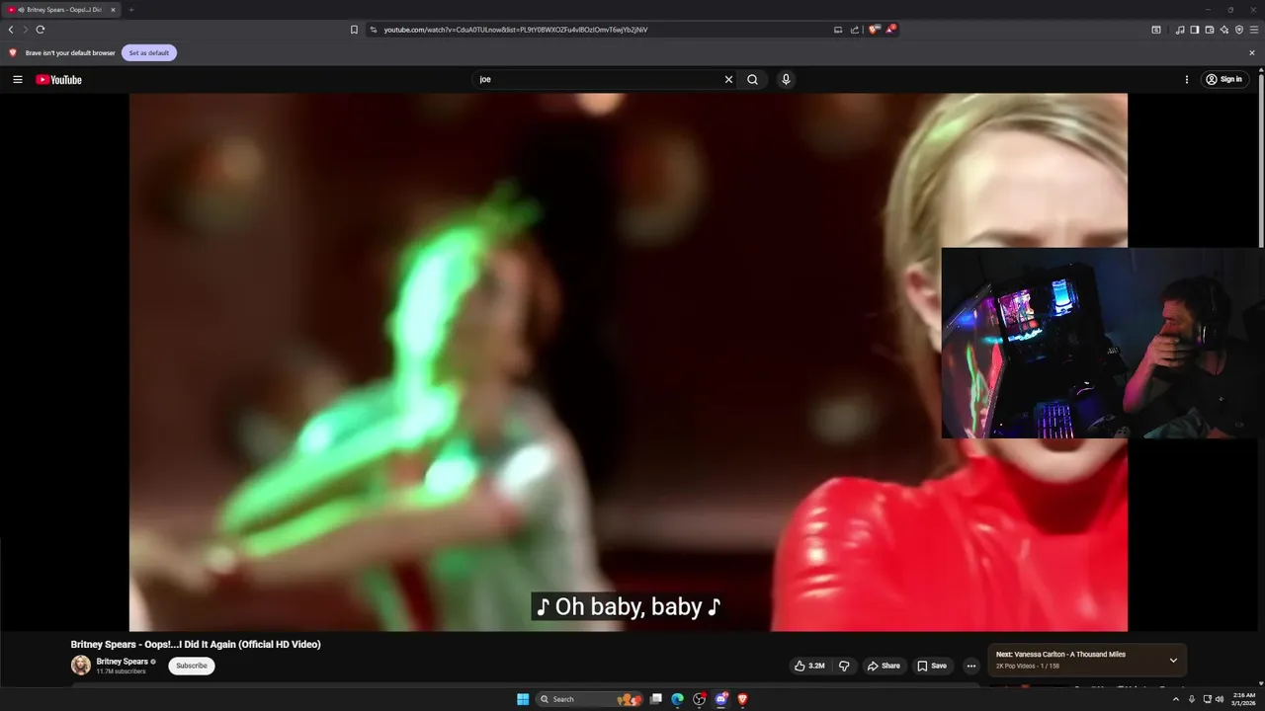Click the address bar URL
The image size is (1265, 711).
coord(516,30)
